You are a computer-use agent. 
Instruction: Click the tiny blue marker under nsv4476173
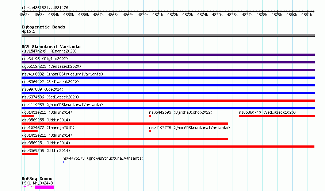63,162
